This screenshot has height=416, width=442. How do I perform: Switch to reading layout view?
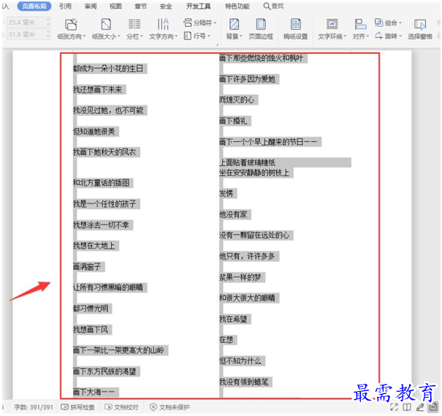pos(406,407)
